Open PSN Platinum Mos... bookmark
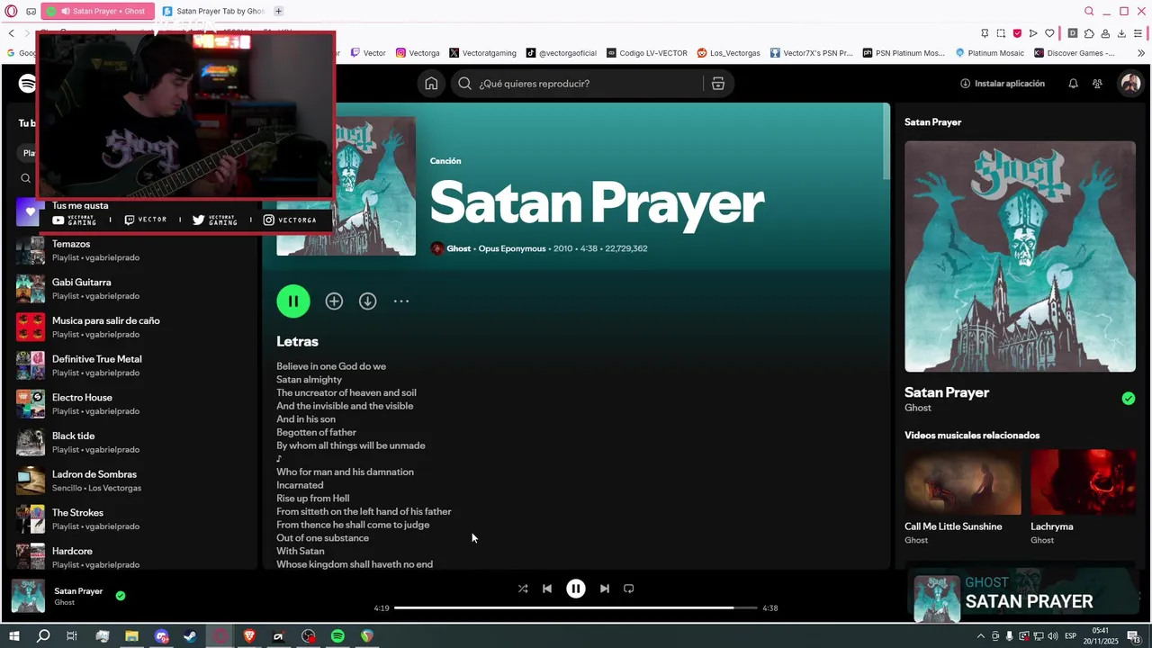Viewport: 1152px width, 648px height. point(904,53)
